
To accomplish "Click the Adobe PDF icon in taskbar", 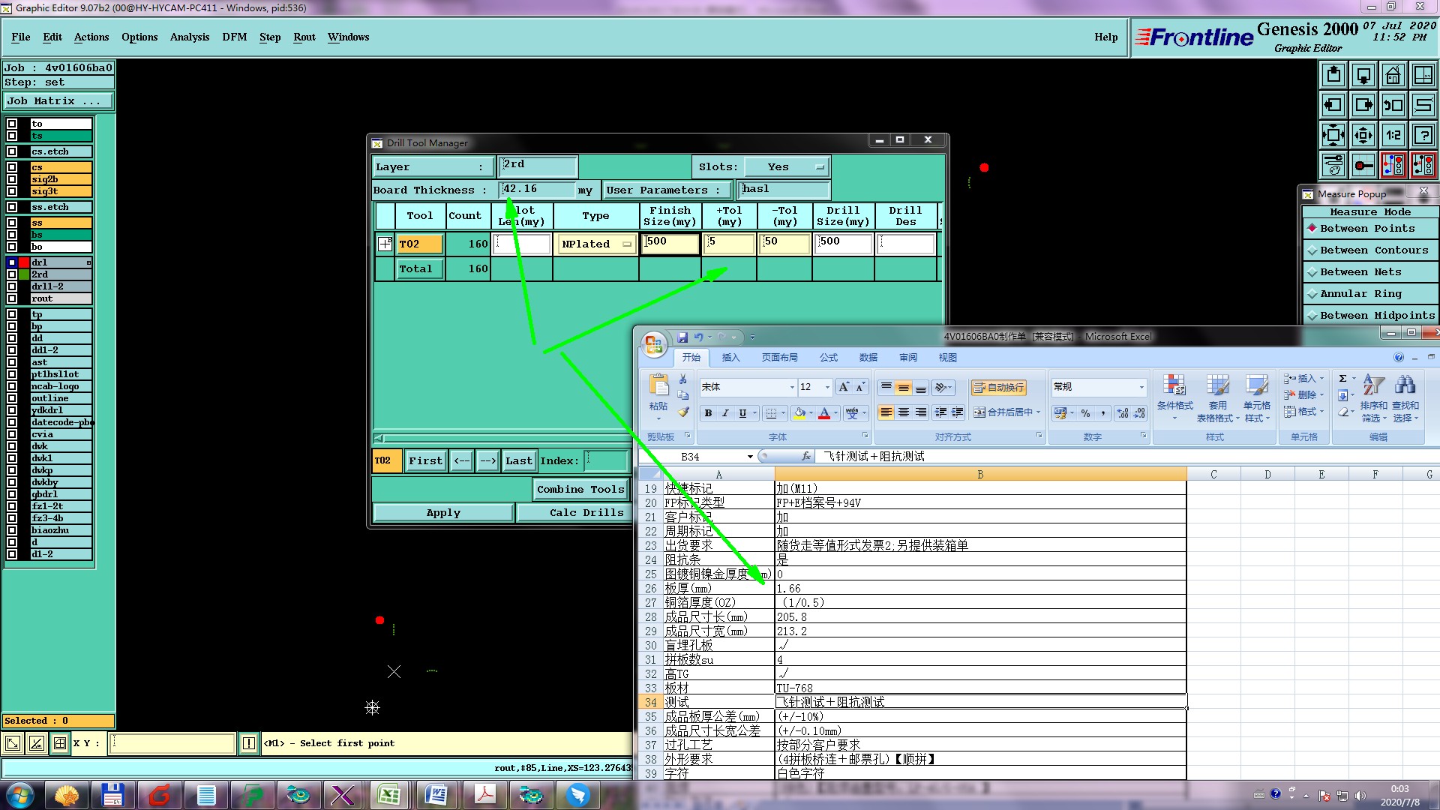I will (x=484, y=795).
